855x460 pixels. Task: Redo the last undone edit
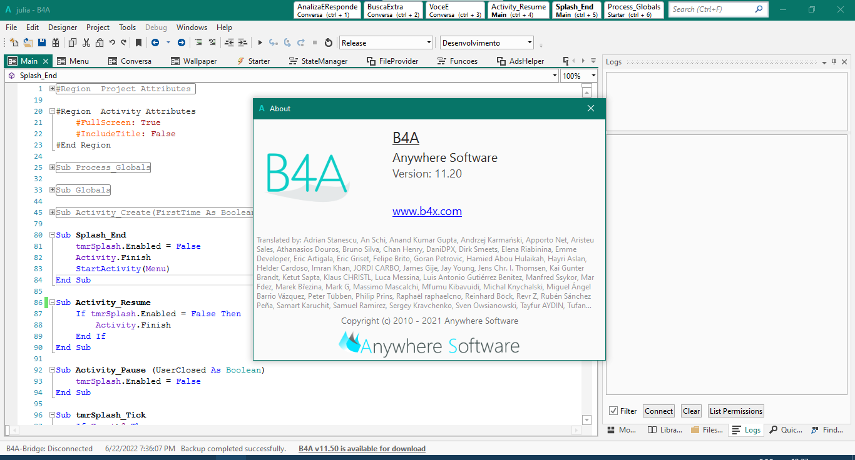tap(123, 42)
